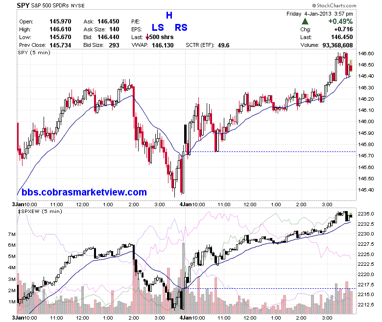Screen dimensions: 382x322
Task: Click the blue LS annotation label
Action: coord(158,27)
